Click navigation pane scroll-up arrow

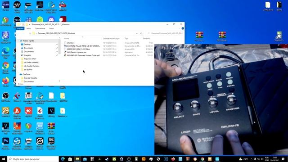[59, 38]
